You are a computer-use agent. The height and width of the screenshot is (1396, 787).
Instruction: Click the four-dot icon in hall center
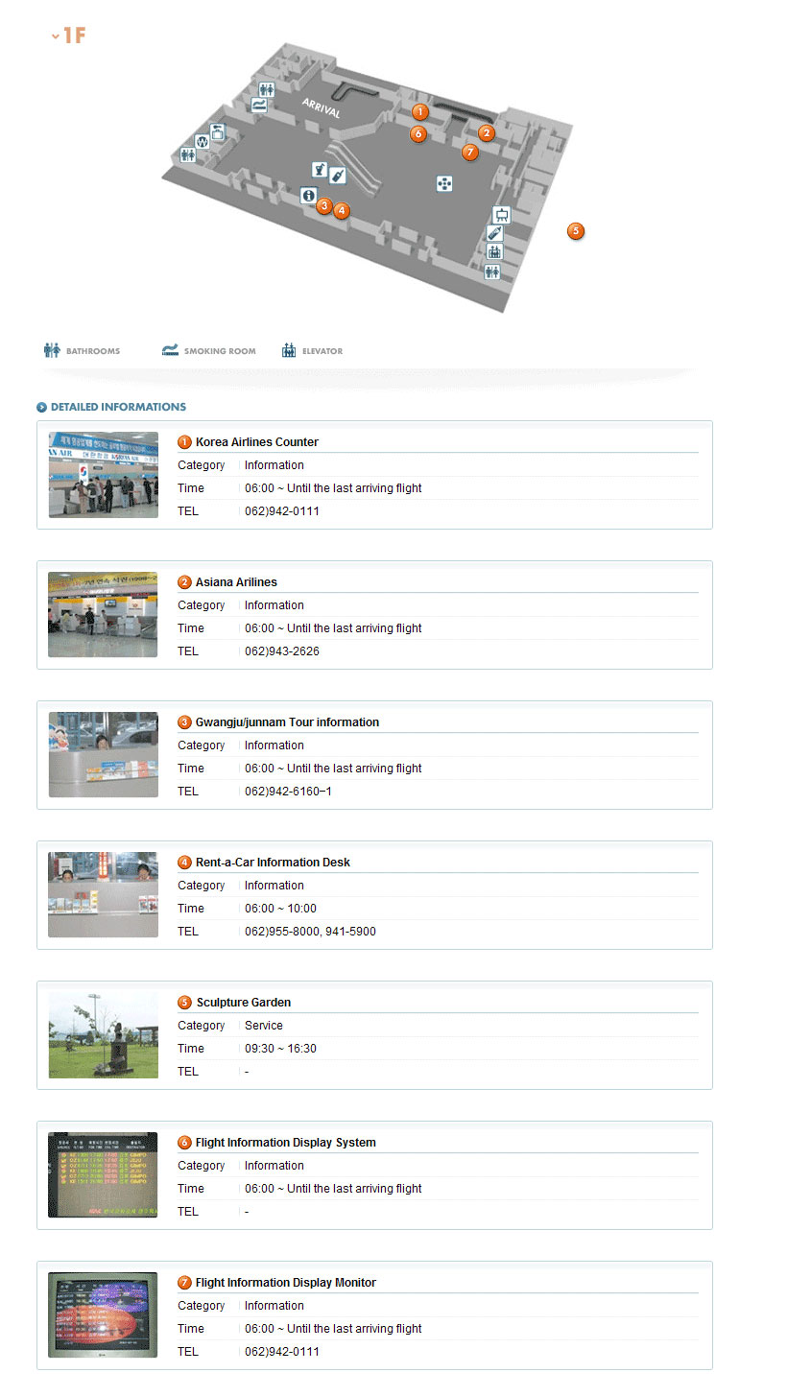click(444, 183)
